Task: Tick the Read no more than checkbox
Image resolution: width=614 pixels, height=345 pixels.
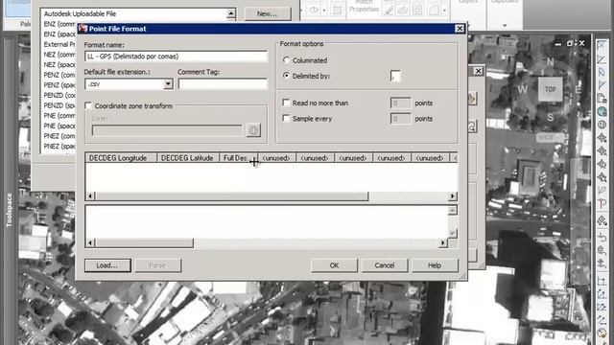Action: (286, 103)
